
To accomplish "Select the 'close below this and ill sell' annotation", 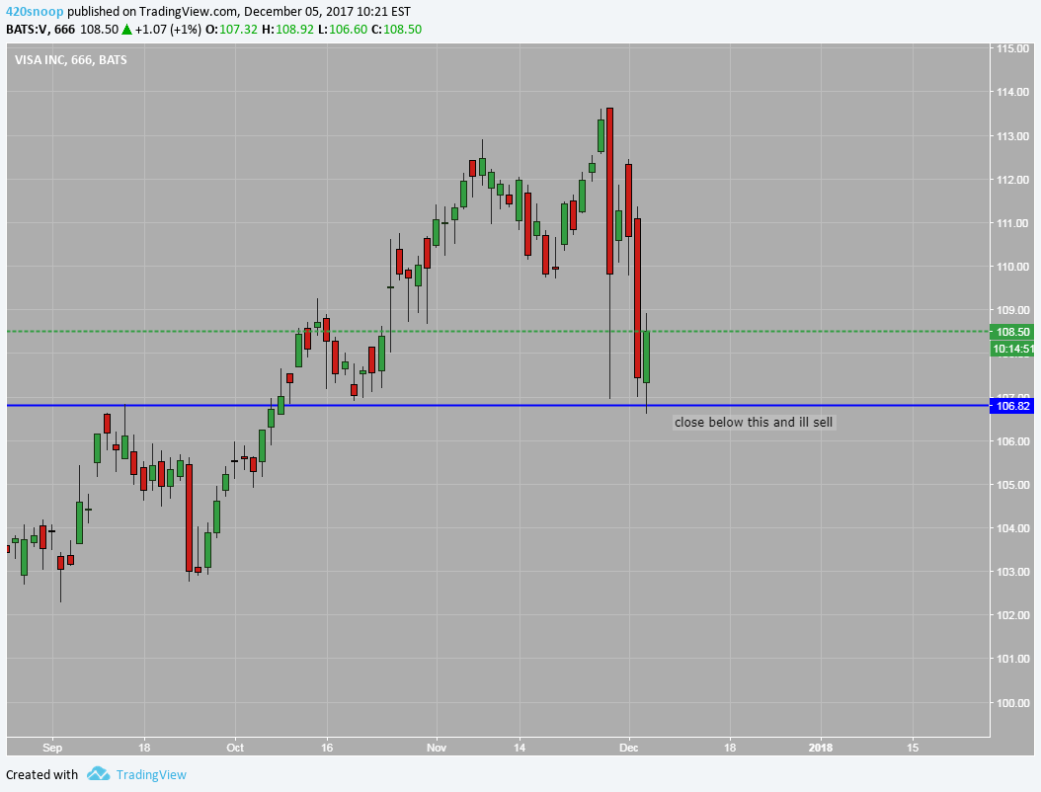I will (x=754, y=423).
